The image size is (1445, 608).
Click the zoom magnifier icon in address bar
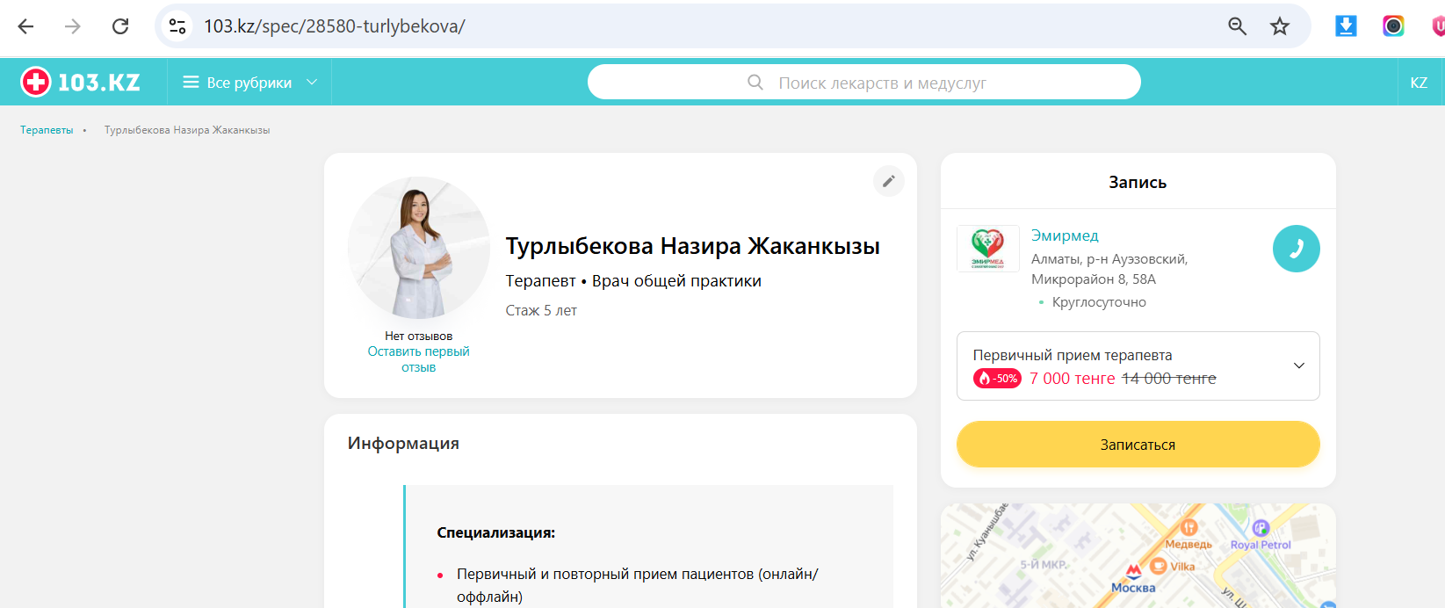click(1237, 26)
